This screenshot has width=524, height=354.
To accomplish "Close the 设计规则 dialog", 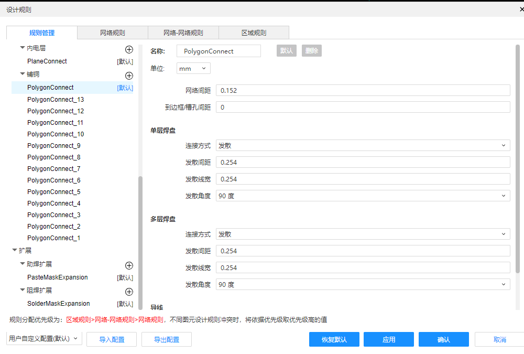I will (x=521, y=9).
